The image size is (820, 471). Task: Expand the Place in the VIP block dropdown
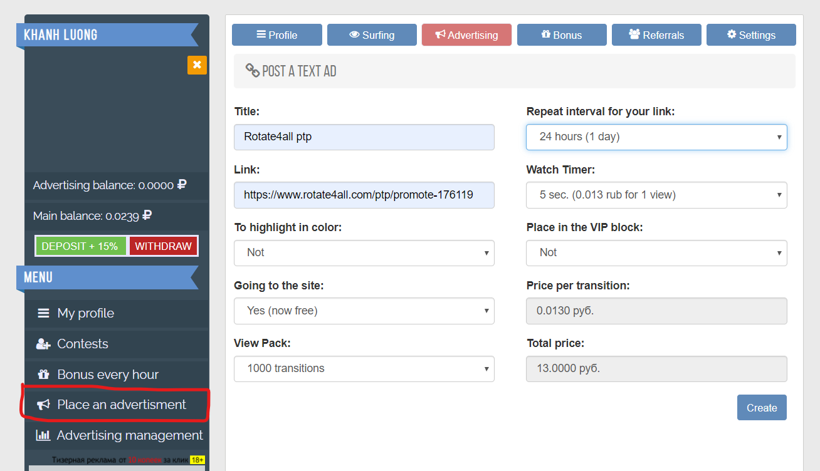[656, 253]
